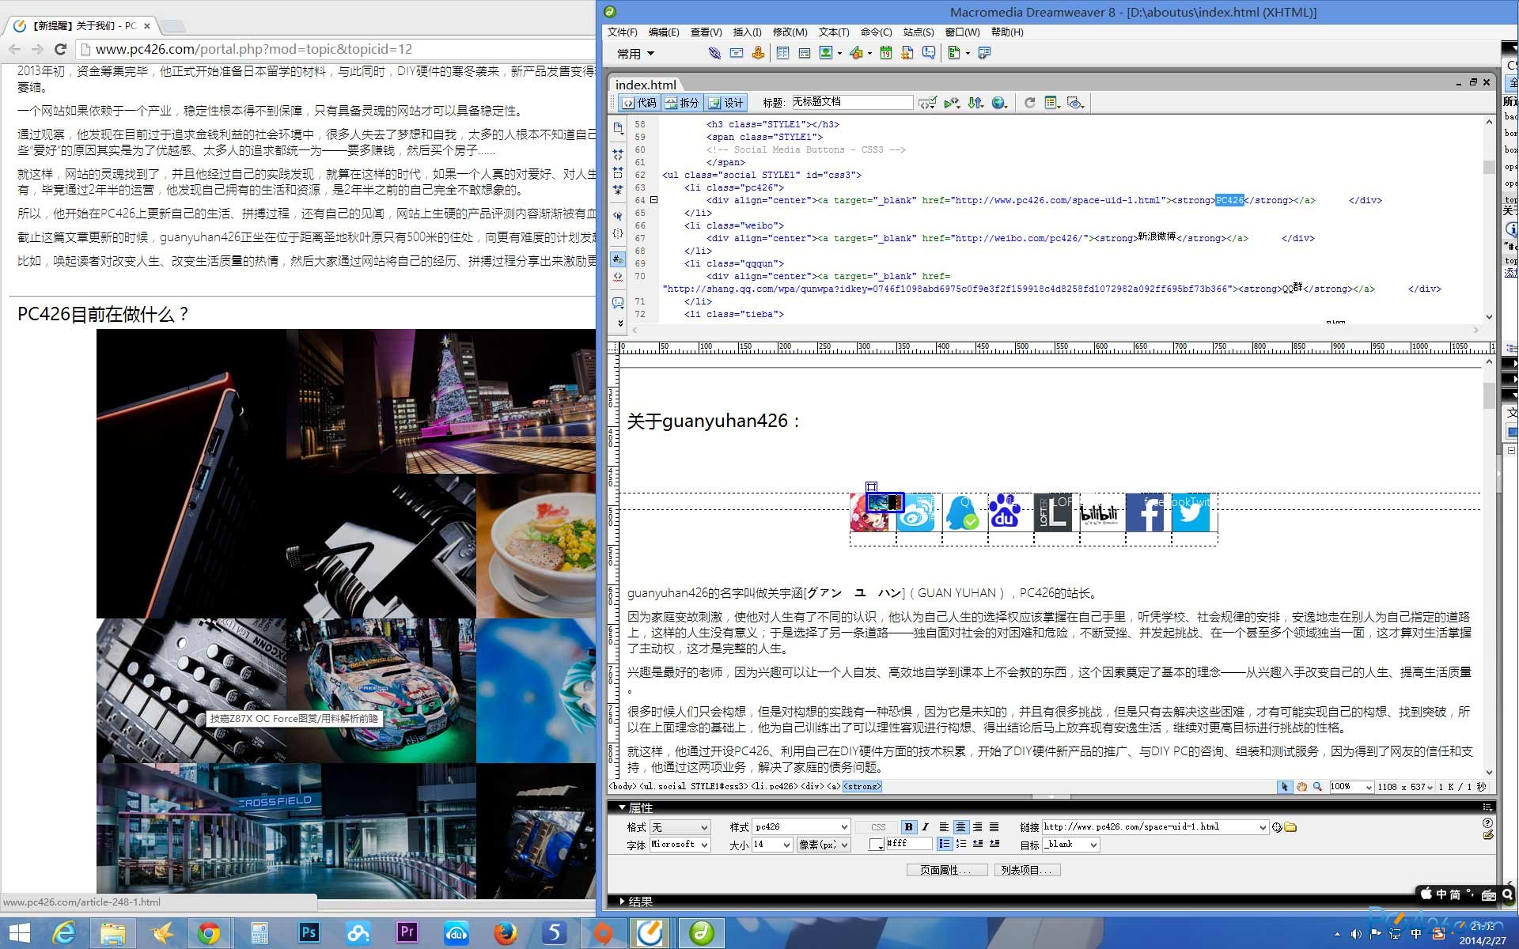Select the Zoom magnifier tool in status bar
1519x949 pixels.
pos(1317,787)
